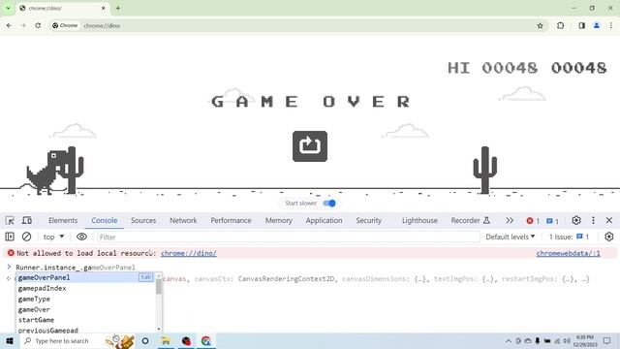Open DevTools customize three-dot menu
The height and width of the screenshot is (349, 620).
[x=593, y=220]
